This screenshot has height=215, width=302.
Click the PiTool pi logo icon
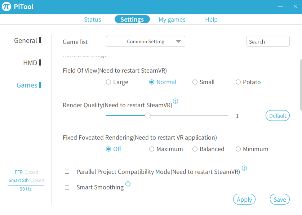click(6, 6)
